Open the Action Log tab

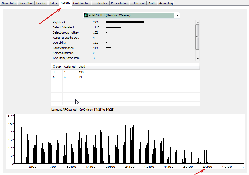(166, 3)
